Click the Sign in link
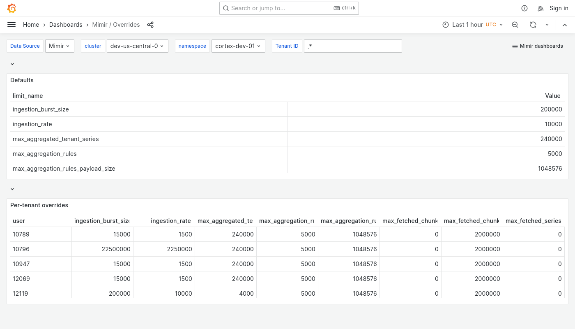575x329 pixels. click(559, 8)
